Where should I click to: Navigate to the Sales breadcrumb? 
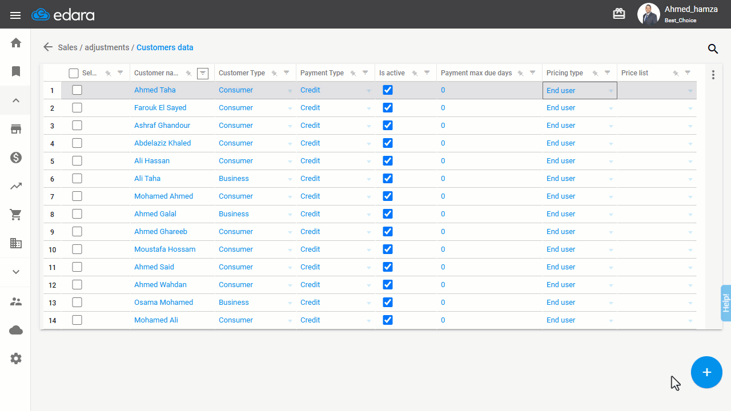coord(67,47)
